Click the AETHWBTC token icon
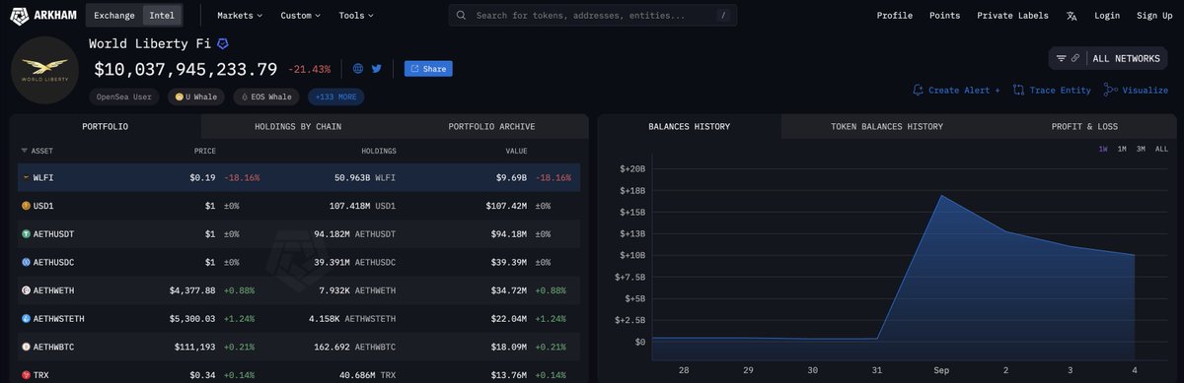 click(x=26, y=348)
